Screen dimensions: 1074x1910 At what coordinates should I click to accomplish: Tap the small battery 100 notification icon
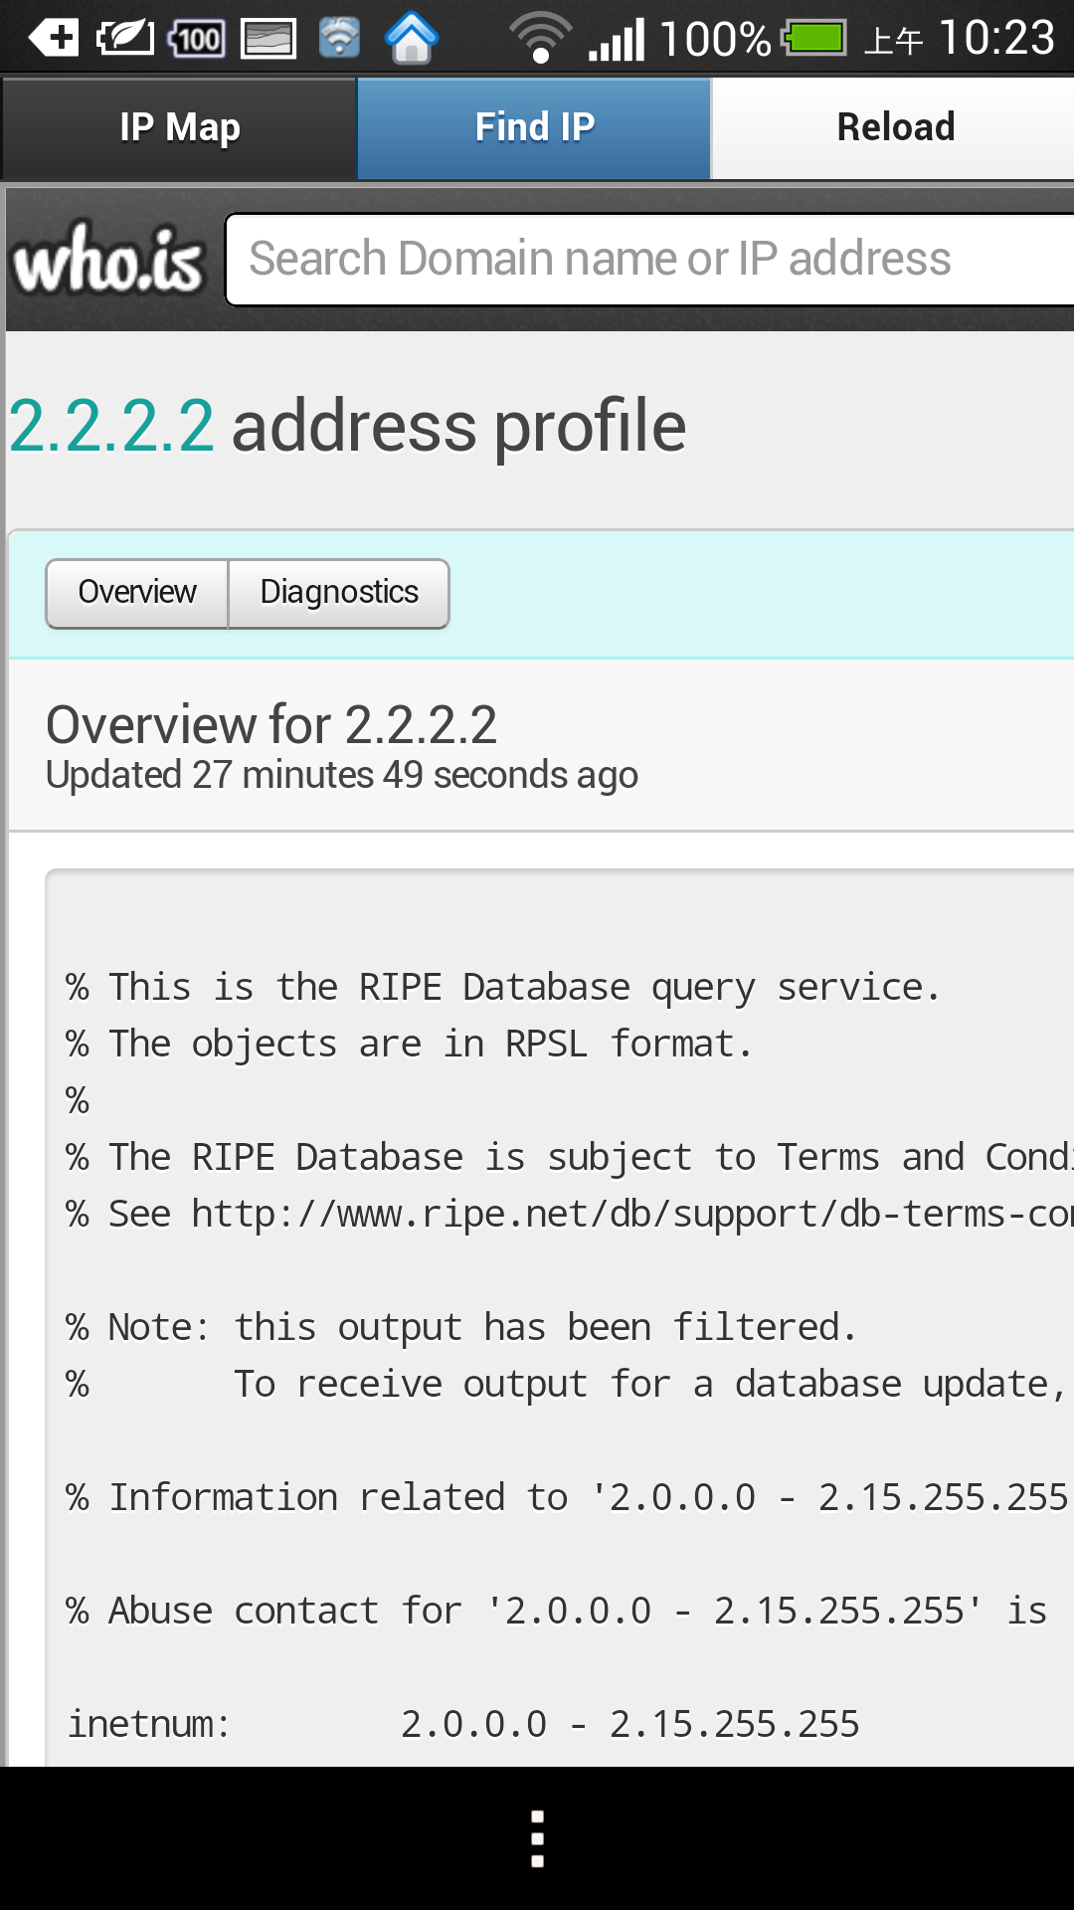pyautogui.click(x=197, y=39)
